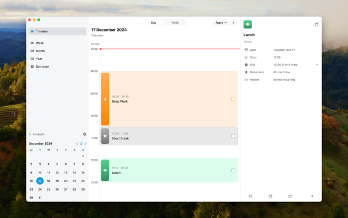
Task: Click the right arrow icon in the detail footer
Action: (312, 196)
